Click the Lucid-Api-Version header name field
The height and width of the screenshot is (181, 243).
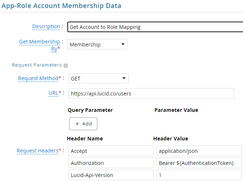[x=111, y=175]
